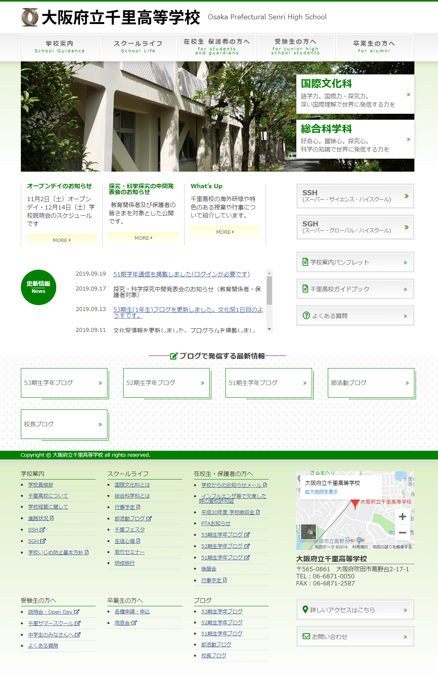Expand the 総合科学科 banner arrow
438x685 pixels.
coord(408,139)
